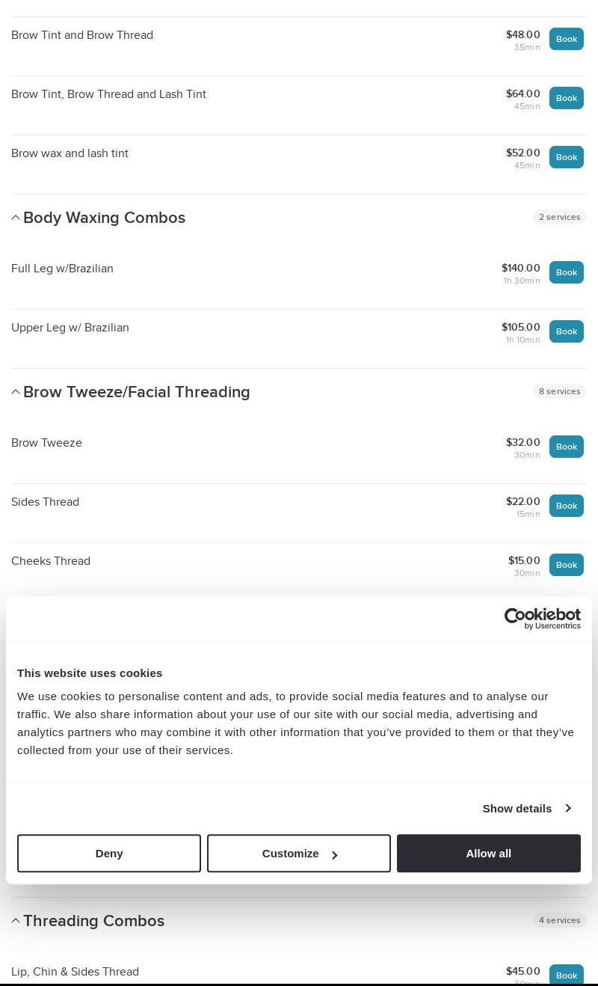Book Upper Leg w/ Brazilian service
Image resolution: width=598 pixels, height=986 pixels.
pos(566,331)
